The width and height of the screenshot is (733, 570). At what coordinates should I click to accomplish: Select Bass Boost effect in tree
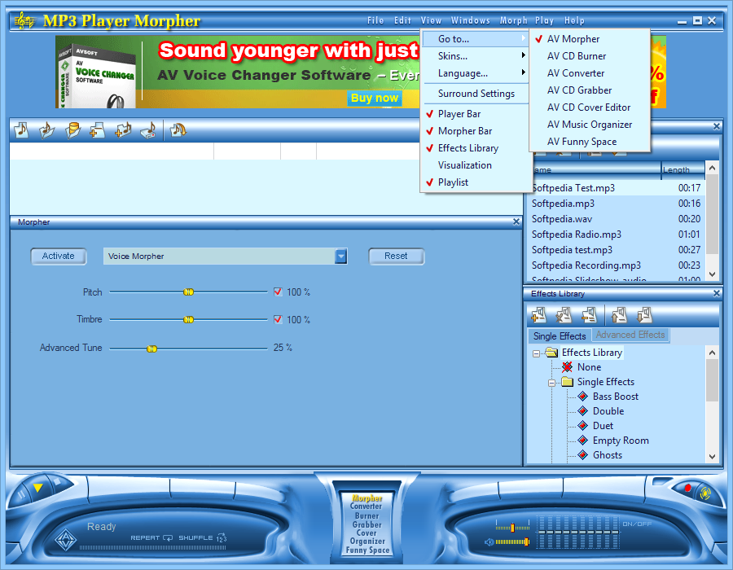615,397
